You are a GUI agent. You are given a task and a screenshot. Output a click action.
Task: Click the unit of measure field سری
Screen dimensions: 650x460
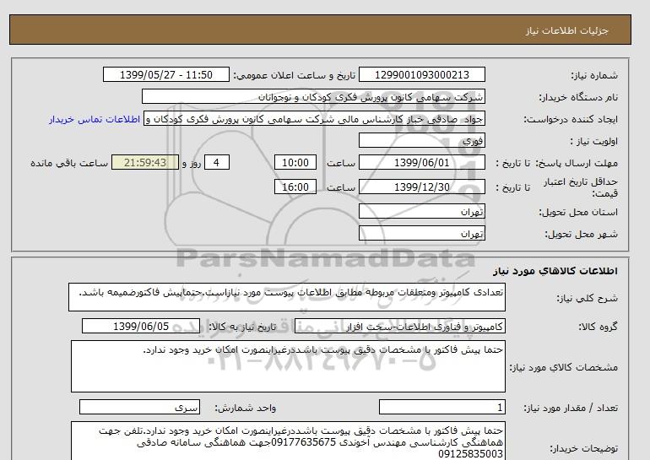click(x=139, y=408)
